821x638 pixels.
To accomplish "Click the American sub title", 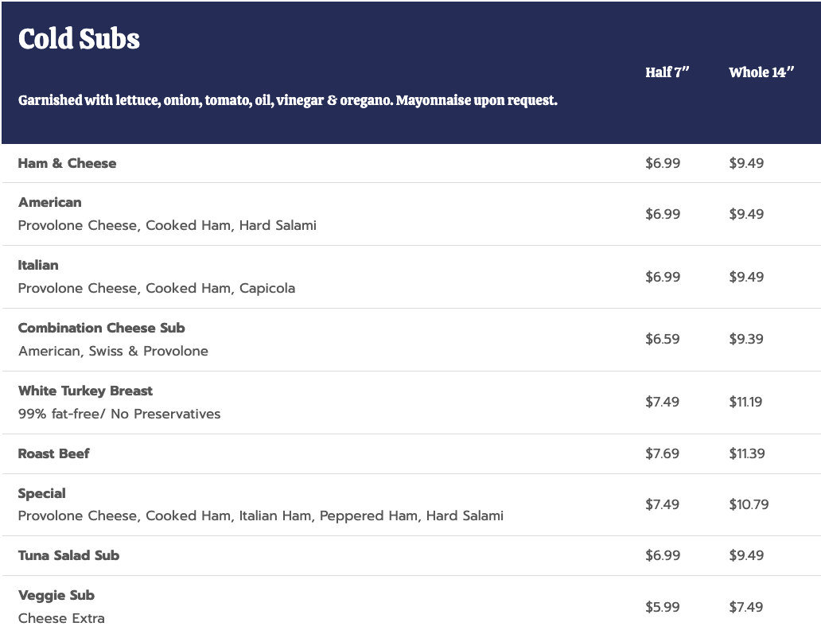I will 50,203.
